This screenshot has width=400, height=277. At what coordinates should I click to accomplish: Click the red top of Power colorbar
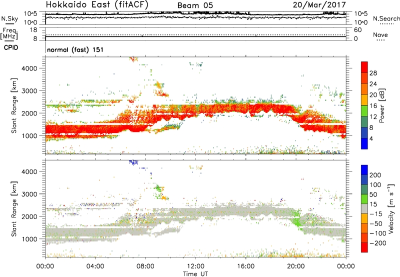tap(364, 67)
